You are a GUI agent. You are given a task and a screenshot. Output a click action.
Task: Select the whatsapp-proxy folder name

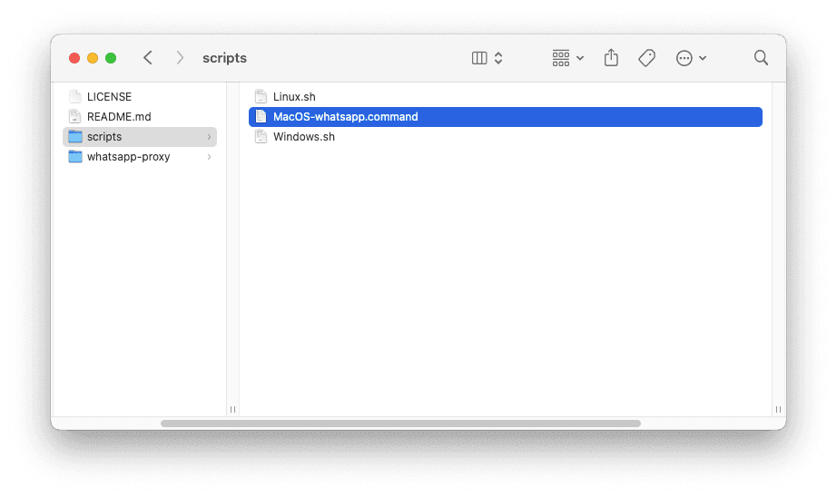point(129,157)
